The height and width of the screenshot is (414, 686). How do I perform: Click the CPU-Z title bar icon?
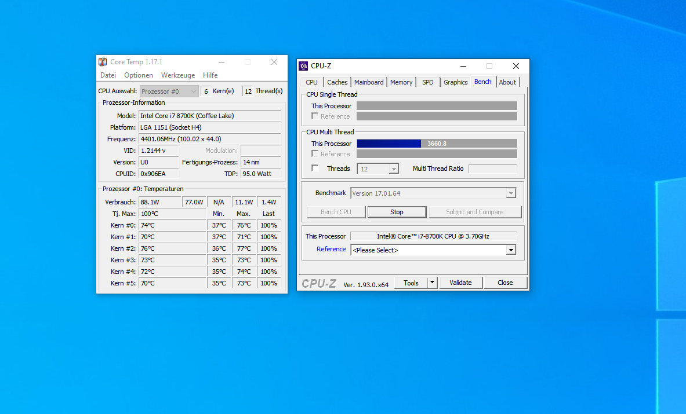point(304,65)
